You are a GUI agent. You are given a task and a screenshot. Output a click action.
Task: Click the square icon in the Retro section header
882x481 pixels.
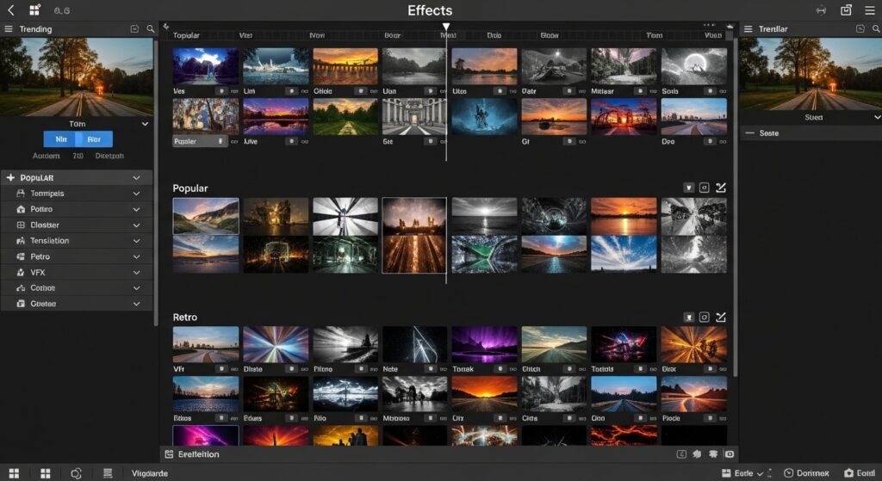704,318
